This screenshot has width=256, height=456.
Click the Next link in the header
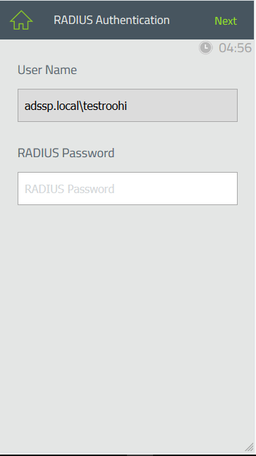click(226, 20)
